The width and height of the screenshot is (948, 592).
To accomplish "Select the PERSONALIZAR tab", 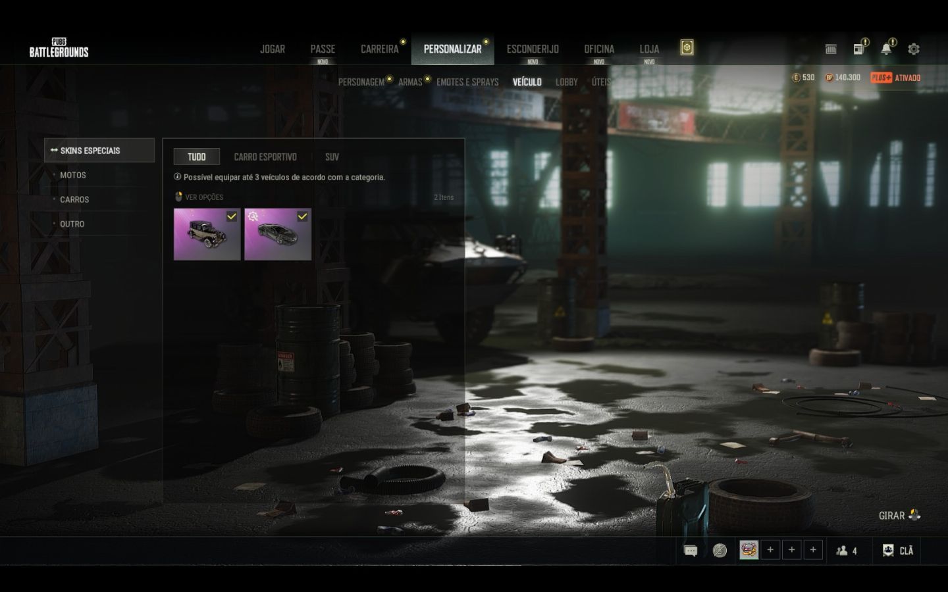I will pyautogui.click(x=453, y=49).
